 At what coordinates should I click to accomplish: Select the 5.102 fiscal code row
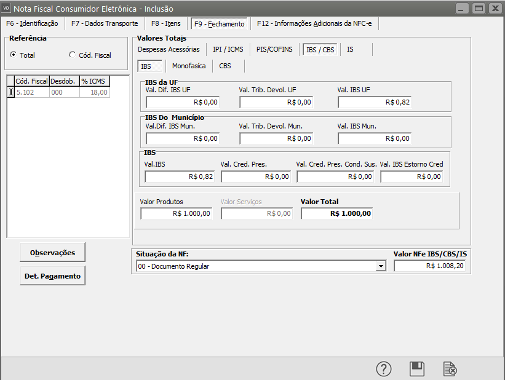(32, 92)
